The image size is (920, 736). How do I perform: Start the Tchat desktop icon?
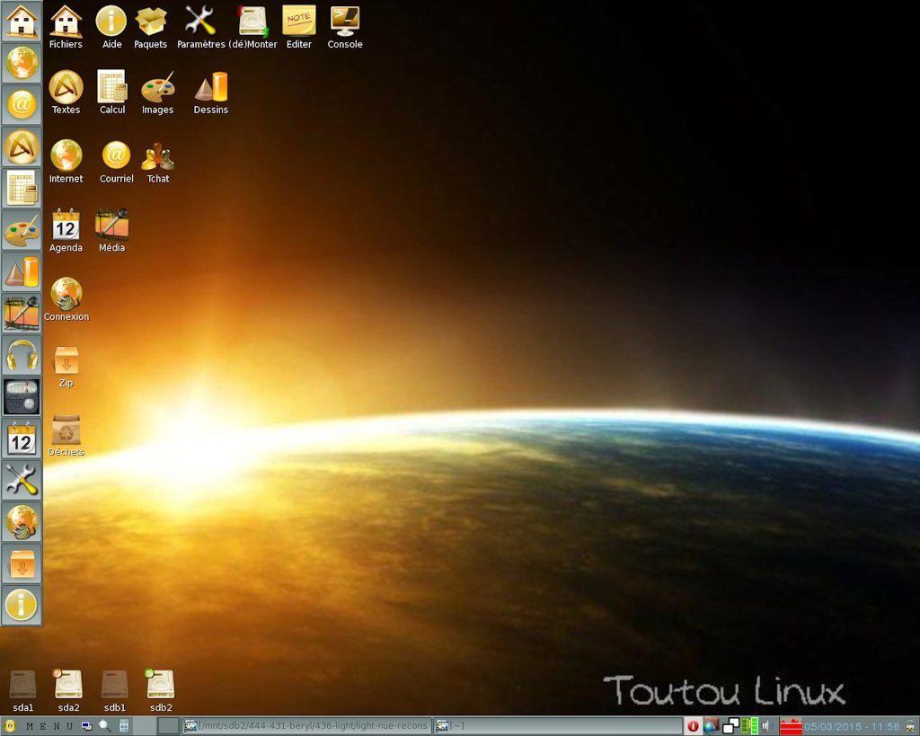[158, 162]
